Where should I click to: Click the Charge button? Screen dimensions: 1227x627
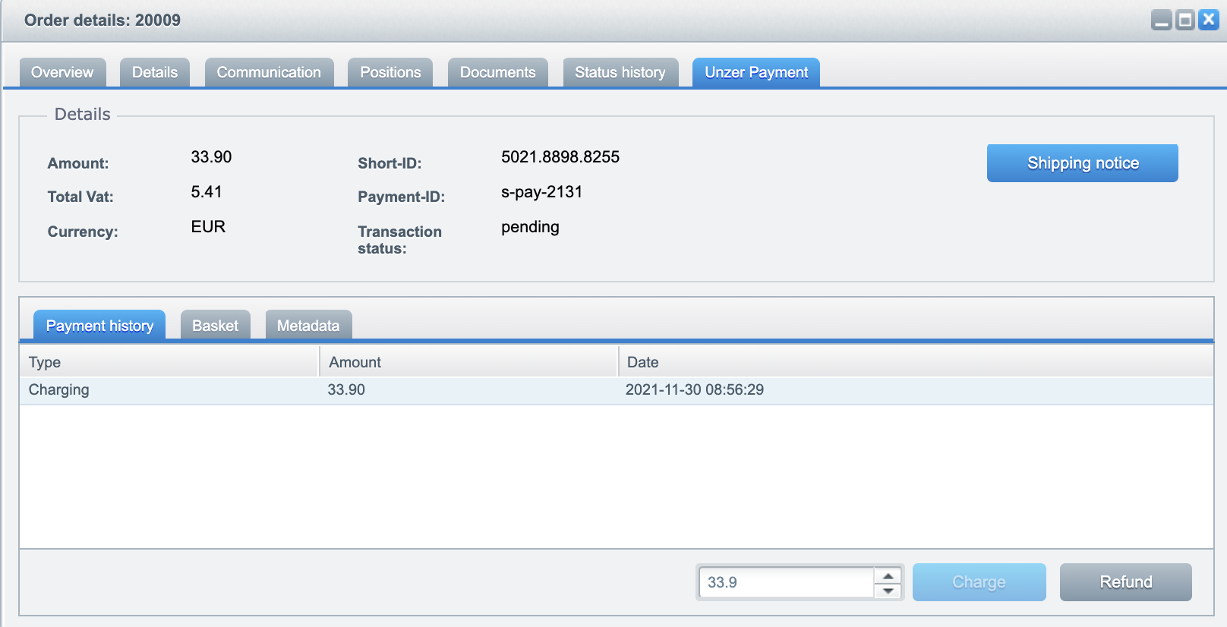point(979,582)
